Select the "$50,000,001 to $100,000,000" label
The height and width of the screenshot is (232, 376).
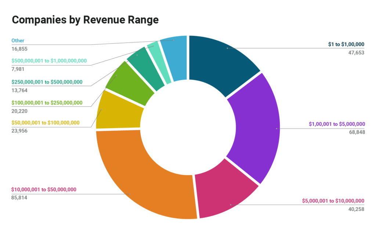pos(46,122)
